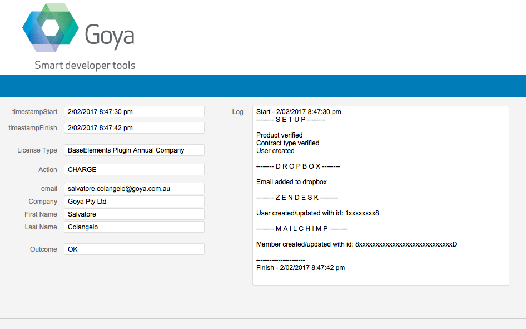Click the License Type field
The width and height of the screenshot is (526, 329).
(134, 150)
